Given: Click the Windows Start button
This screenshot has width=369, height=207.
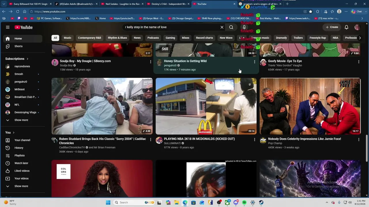Looking at the screenshot, I should (x=108, y=202).
